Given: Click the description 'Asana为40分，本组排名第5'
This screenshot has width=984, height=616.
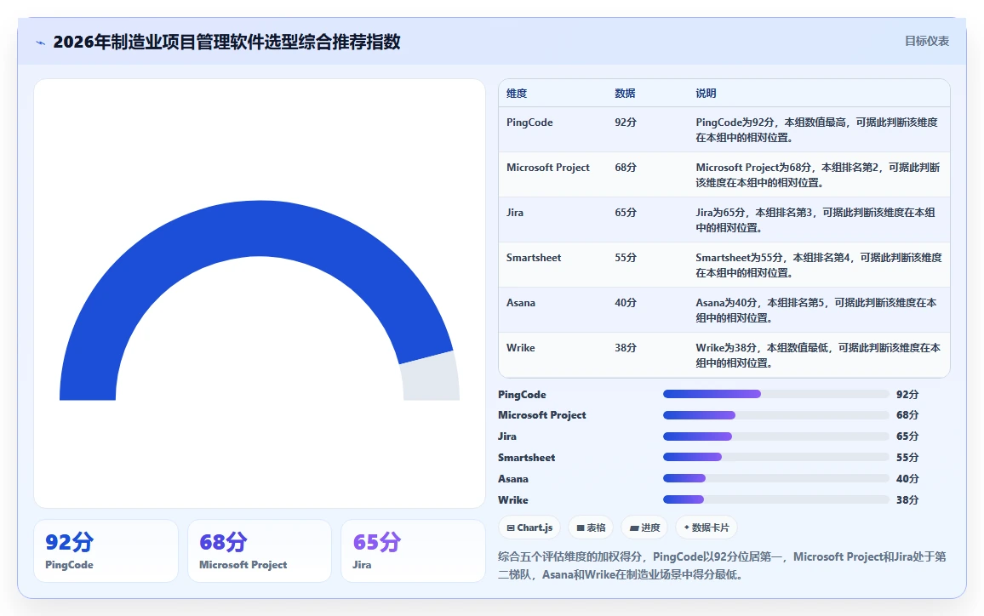Looking at the screenshot, I should 815,311.
